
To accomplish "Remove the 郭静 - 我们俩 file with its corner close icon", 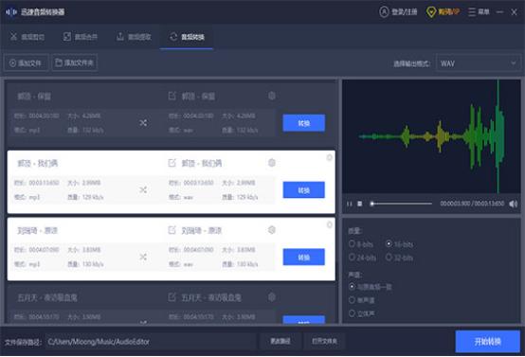I will point(330,157).
